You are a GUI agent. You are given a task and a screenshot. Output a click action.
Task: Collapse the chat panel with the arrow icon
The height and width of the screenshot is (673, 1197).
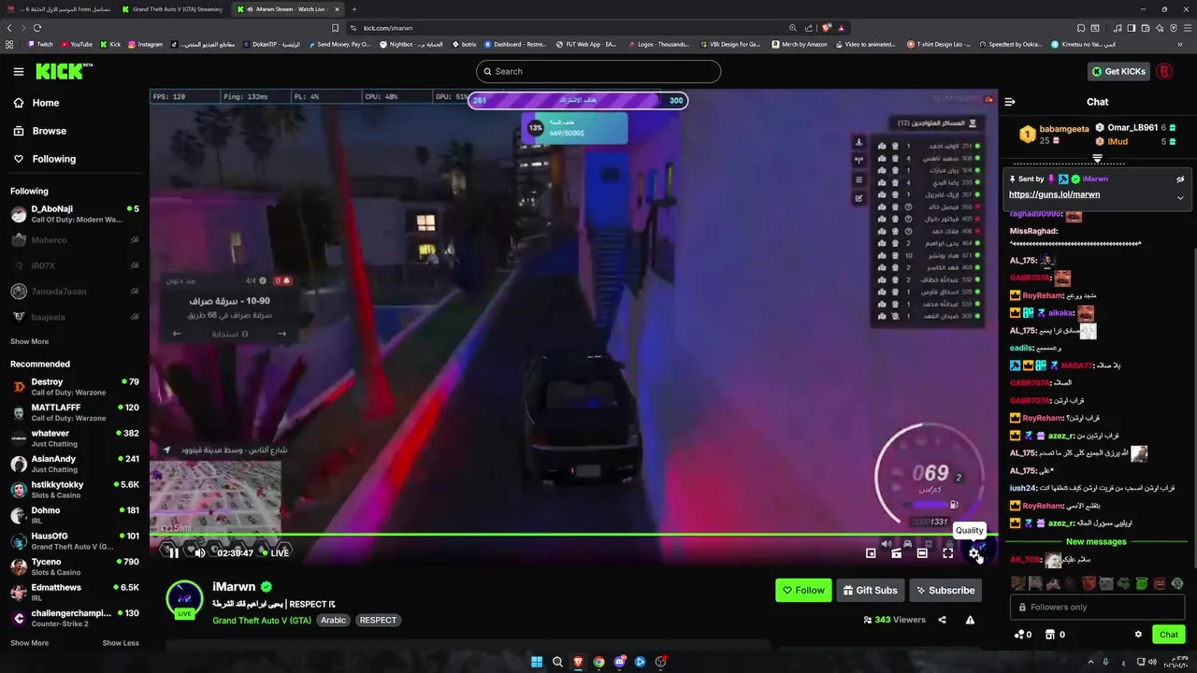tap(1010, 102)
